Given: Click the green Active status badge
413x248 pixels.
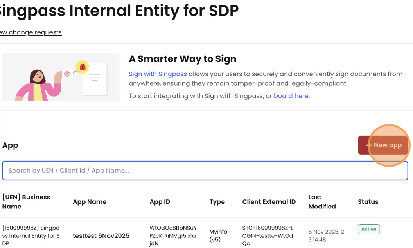Looking at the screenshot, I should pyautogui.click(x=368, y=229).
